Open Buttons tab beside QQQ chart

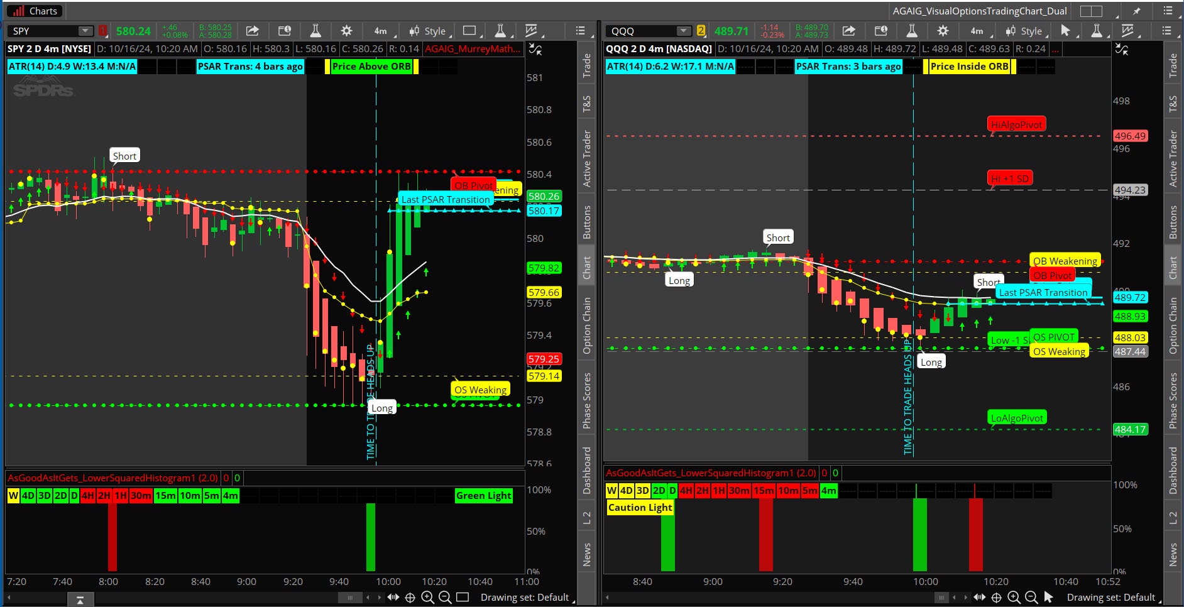tap(1173, 222)
